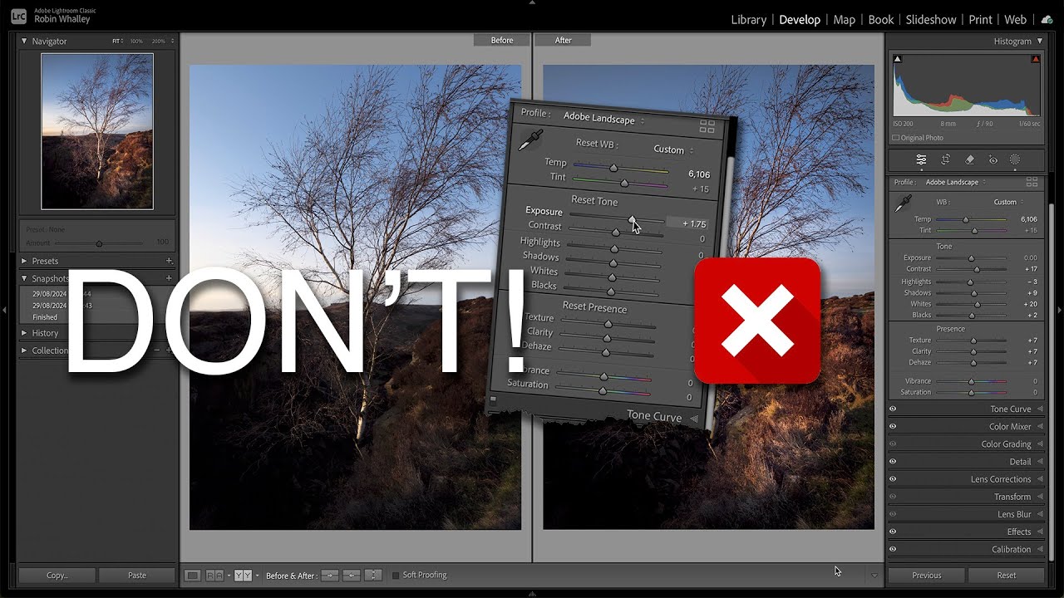The width and height of the screenshot is (1064, 598).
Task: Click the Temp slider in right panel
Action: (971, 219)
